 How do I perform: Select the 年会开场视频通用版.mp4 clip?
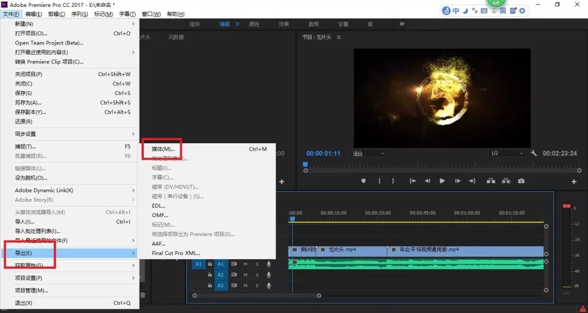[466, 250]
